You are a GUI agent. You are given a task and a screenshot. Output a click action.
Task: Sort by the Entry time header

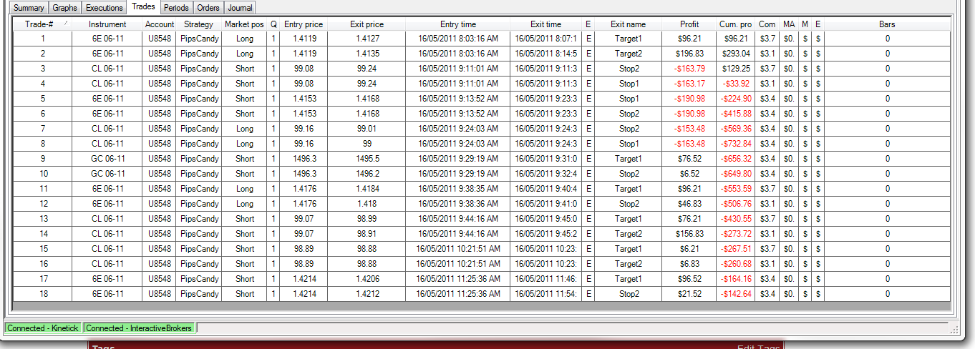(x=457, y=24)
